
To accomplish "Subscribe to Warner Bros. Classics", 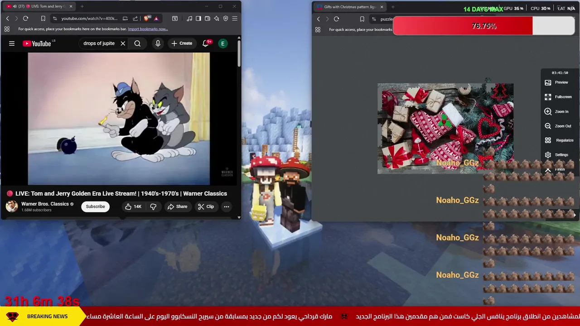I will tap(95, 206).
